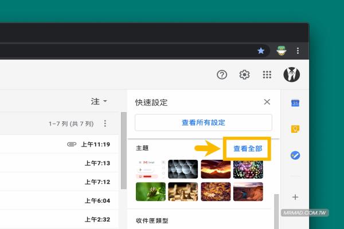Open the Chrome three-dot menu
The image size is (344, 229).
tap(298, 51)
